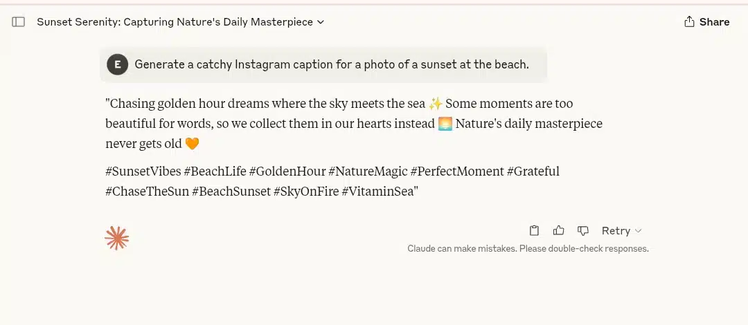This screenshot has width=748, height=325.
Task: Click the Share upload arrow icon
Action: [689, 22]
